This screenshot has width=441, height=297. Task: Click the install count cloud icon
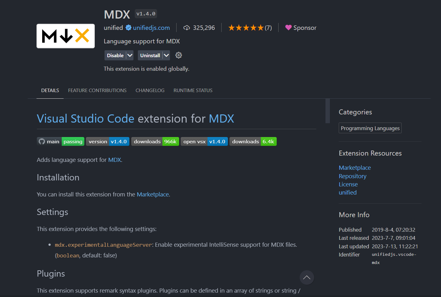(x=187, y=28)
